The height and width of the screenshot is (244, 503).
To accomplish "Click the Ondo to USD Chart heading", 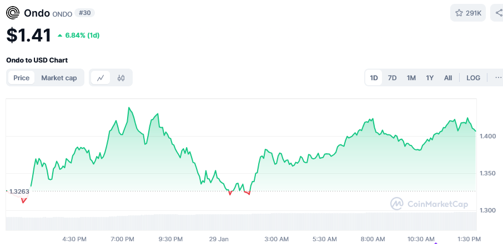I will (x=37, y=60).
